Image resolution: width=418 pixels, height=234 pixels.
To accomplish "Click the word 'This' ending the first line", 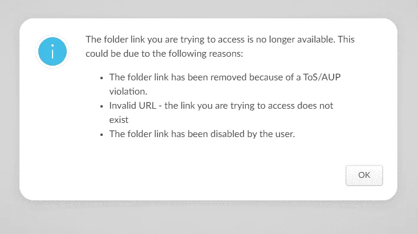I will click(346, 40).
